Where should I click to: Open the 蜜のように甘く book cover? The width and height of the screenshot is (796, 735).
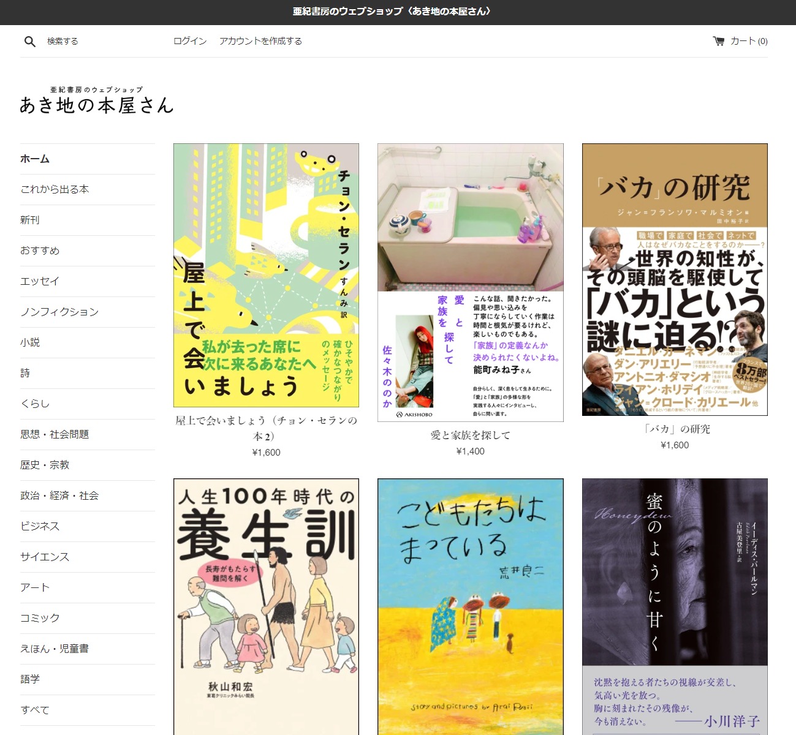(x=674, y=606)
